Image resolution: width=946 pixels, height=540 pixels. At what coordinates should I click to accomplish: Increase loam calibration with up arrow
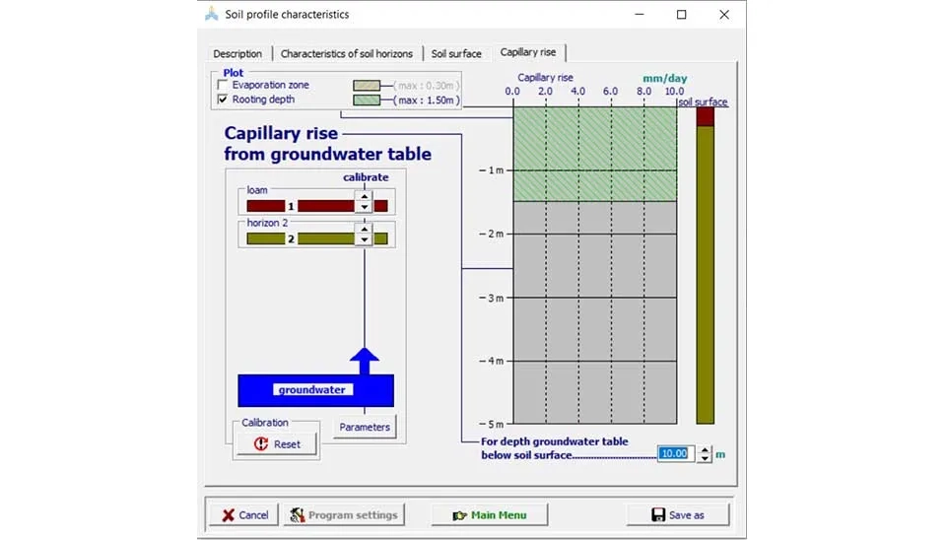364,199
